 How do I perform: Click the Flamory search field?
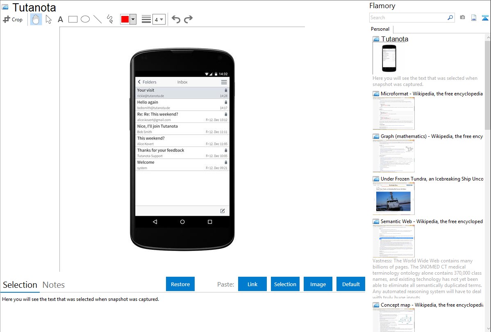point(408,18)
